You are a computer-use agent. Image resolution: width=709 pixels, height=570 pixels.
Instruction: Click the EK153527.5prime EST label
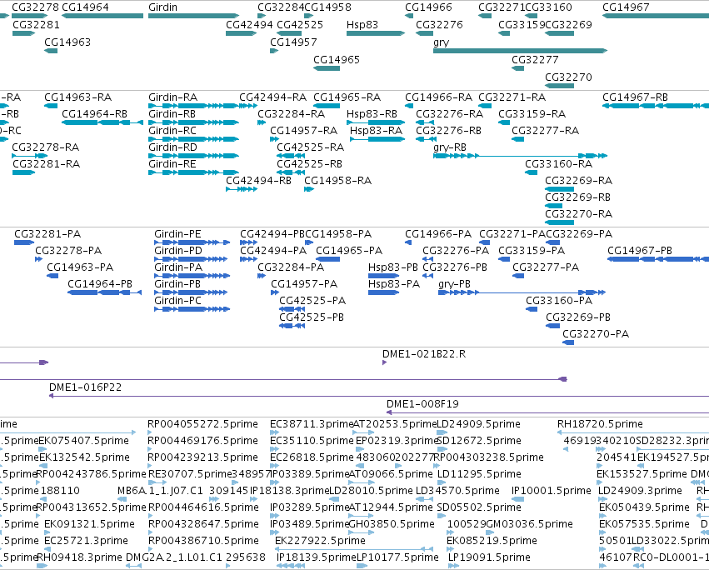[x=642, y=474]
